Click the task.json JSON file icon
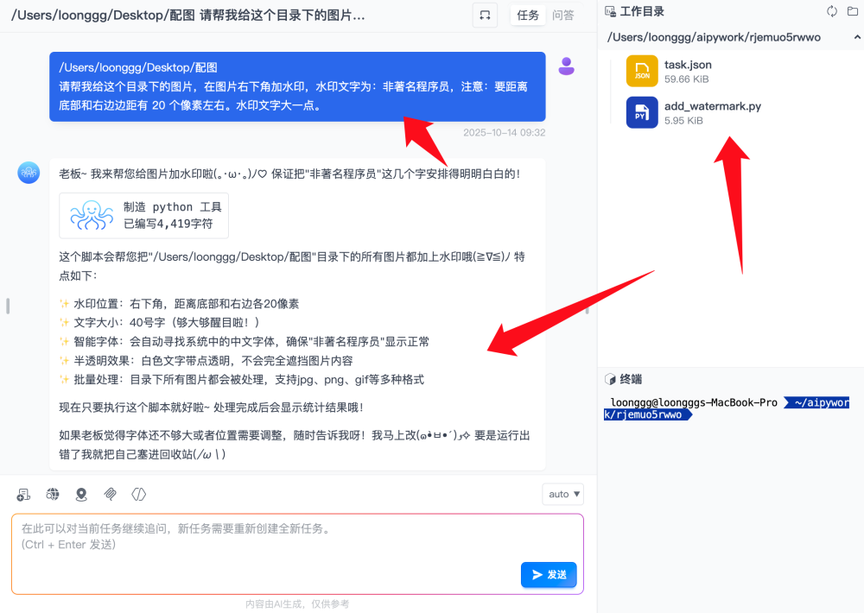Viewport: 864px width, 613px height. (640, 70)
